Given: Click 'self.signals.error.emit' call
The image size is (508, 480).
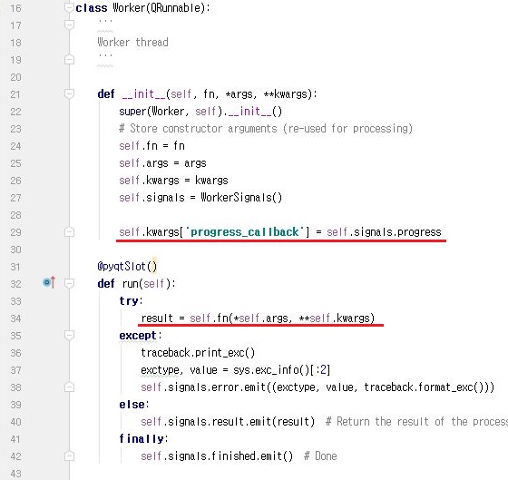Looking at the screenshot, I should tap(203, 387).
